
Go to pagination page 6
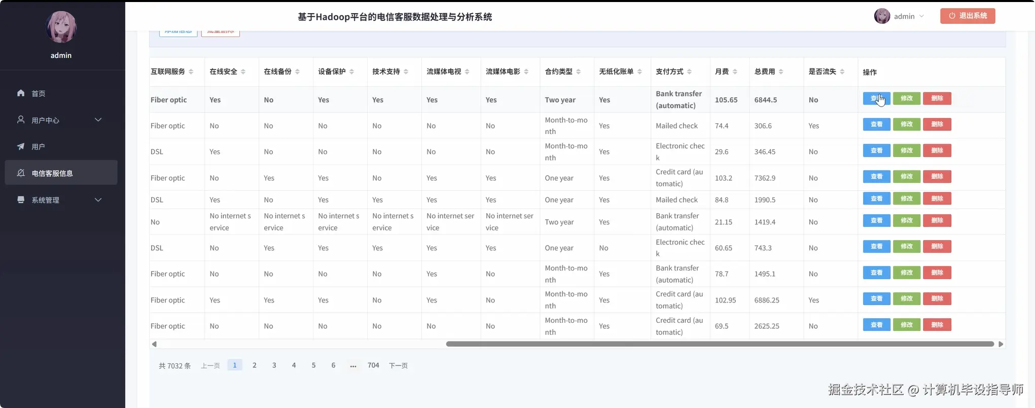(333, 365)
